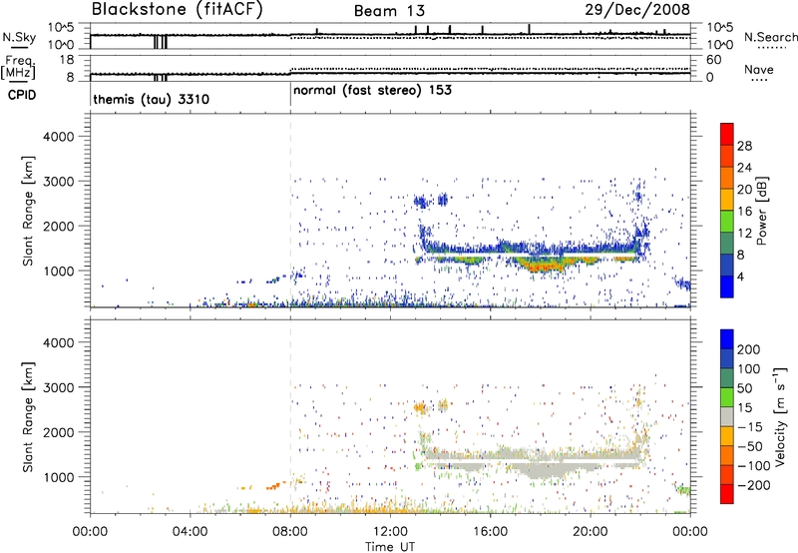Click the "Slant Range [km]" label of power panel
The image size is (798, 553).
point(28,211)
